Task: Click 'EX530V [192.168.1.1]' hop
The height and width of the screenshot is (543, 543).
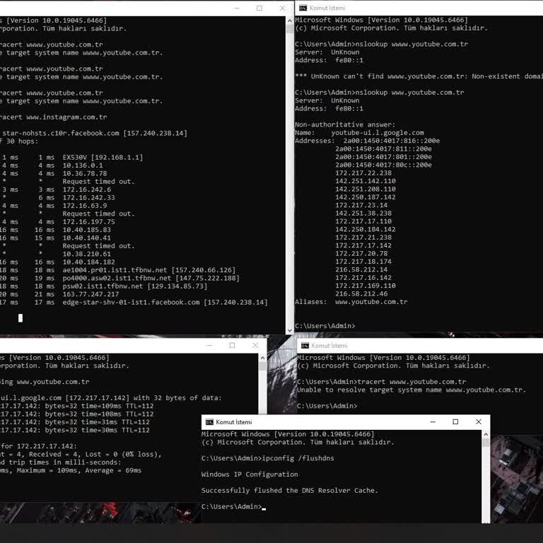Action: click(x=103, y=157)
